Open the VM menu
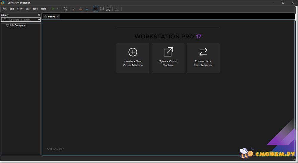 (x=27, y=9)
